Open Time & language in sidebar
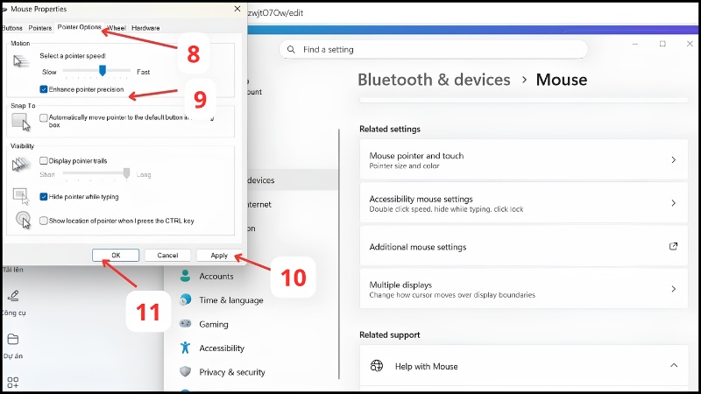The image size is (701, 394). pyautogui.click(x=231, y=300)
